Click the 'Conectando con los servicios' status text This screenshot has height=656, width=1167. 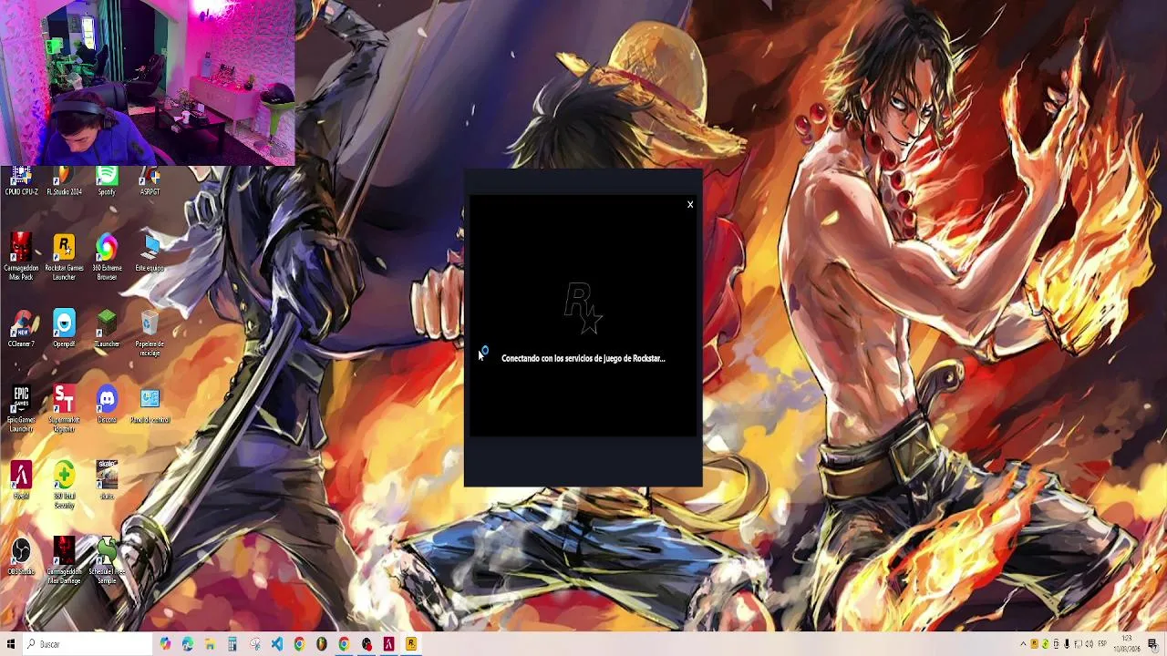(583, 358)
